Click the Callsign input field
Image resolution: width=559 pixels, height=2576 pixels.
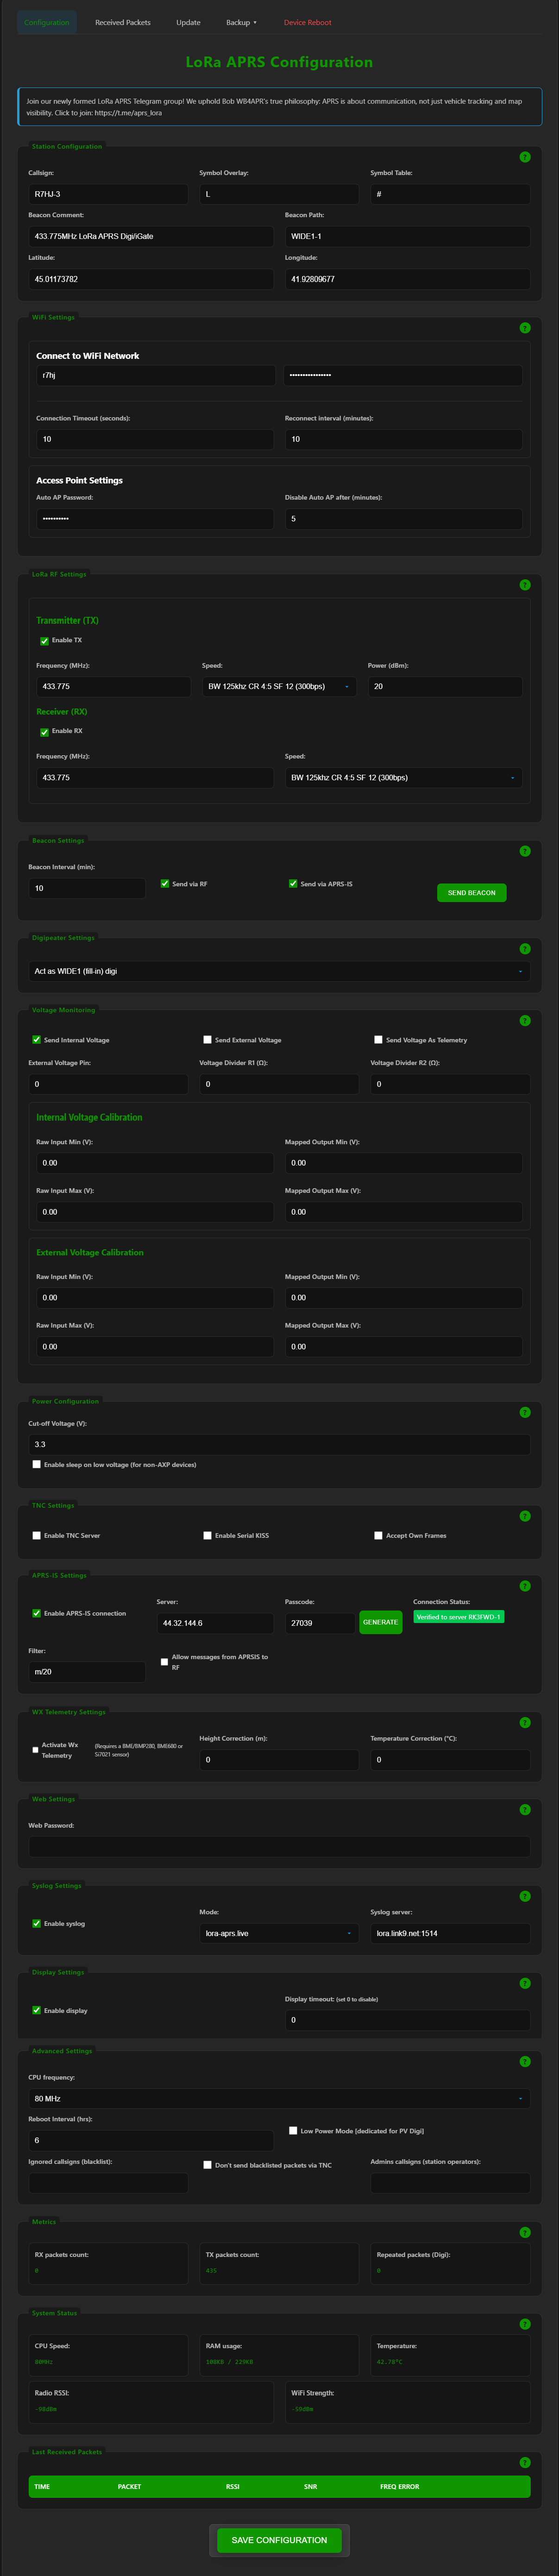(x=108, y=194)
